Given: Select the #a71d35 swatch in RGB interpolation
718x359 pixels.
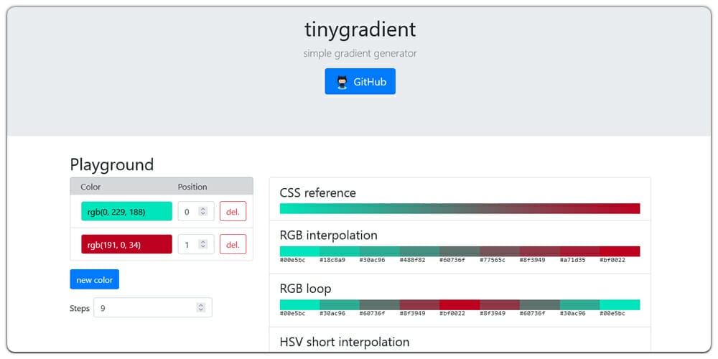Looking at the screenshot, I should [579, 251].
